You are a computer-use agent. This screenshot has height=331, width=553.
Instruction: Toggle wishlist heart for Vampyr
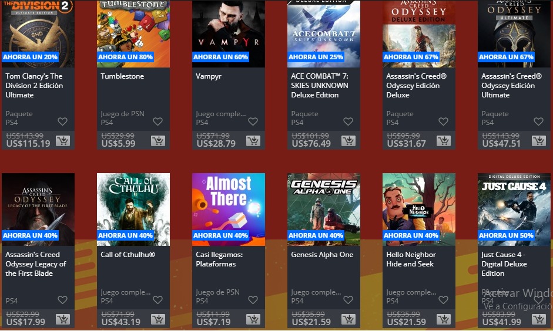pyautogui.click(x=253, y=121)
